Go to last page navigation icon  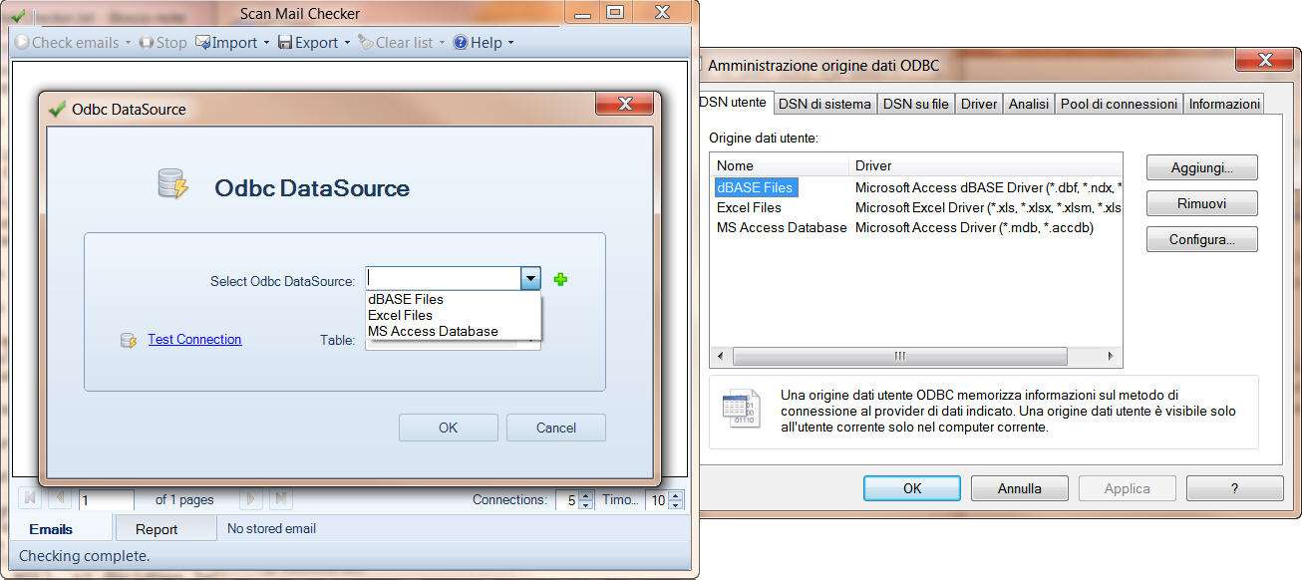point(280,498)
